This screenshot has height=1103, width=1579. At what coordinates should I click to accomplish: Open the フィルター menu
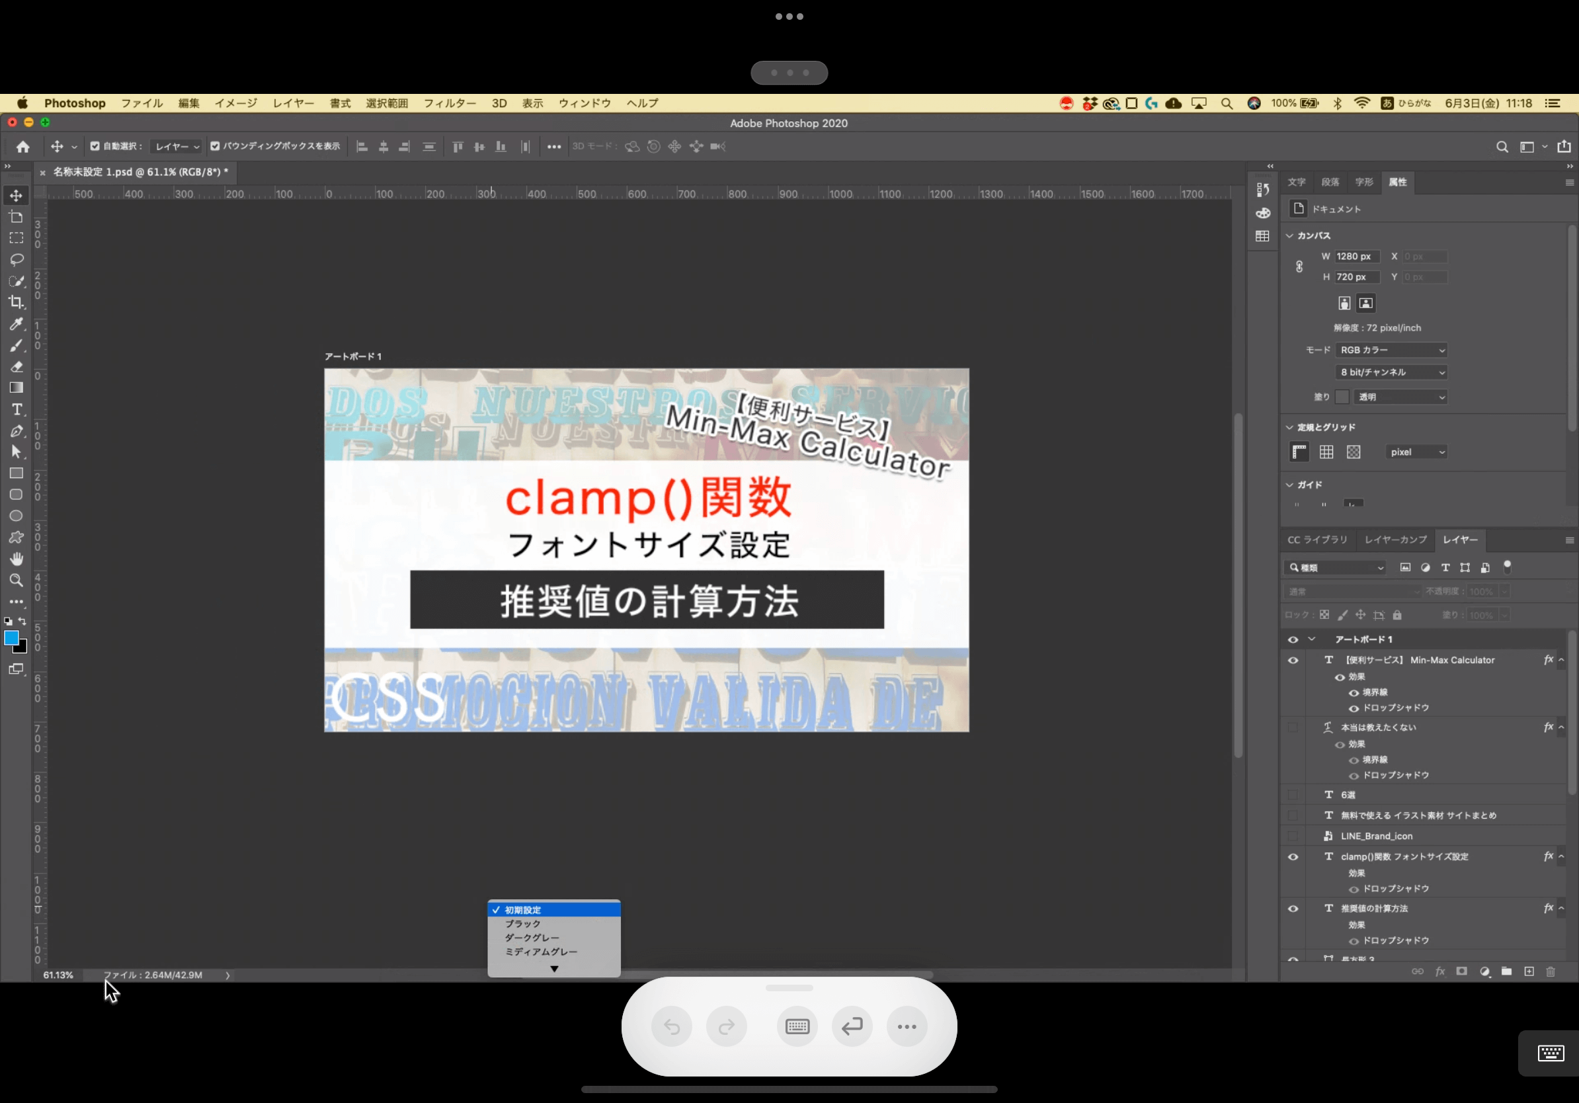coord(449,103)
